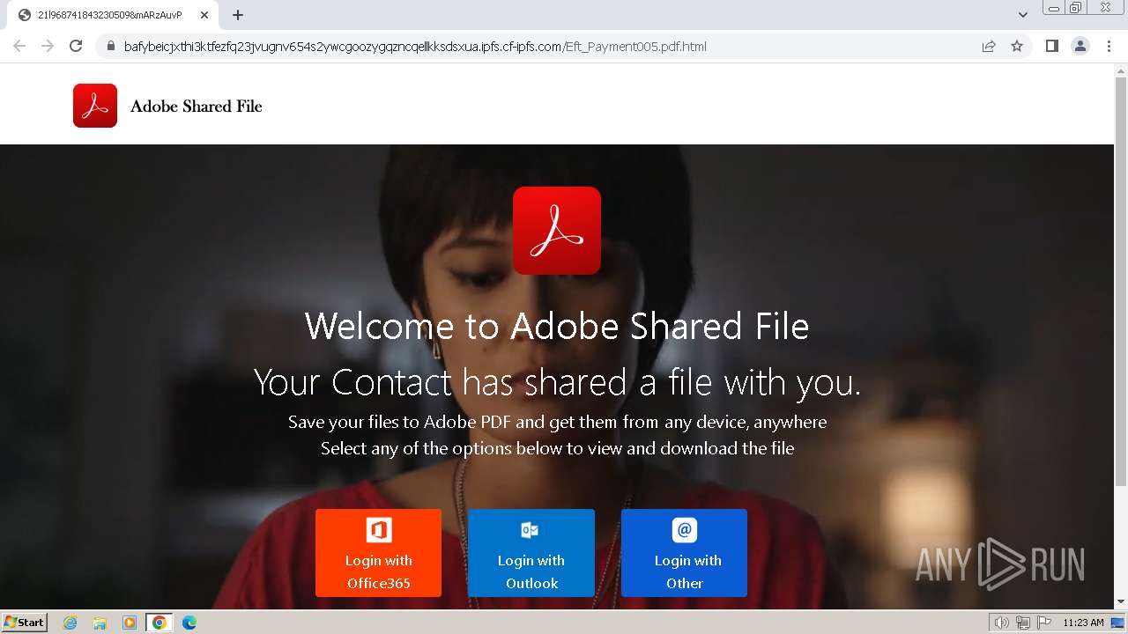
Task: Expand the tab search chevron
Action: [1023, 15]
